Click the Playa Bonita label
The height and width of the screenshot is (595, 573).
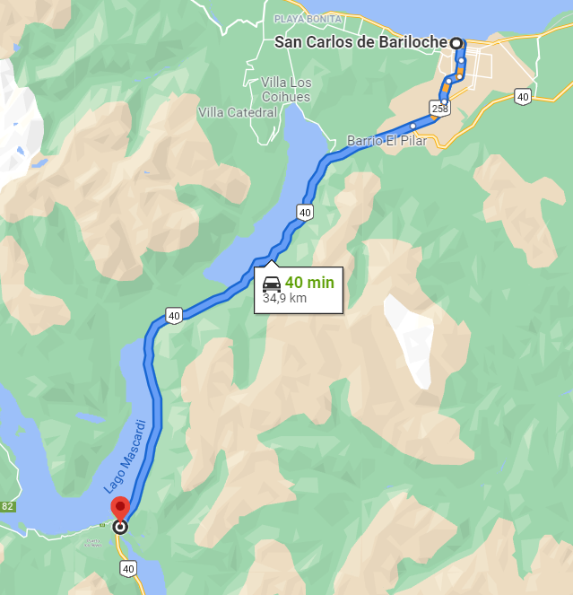coord(308,19)
